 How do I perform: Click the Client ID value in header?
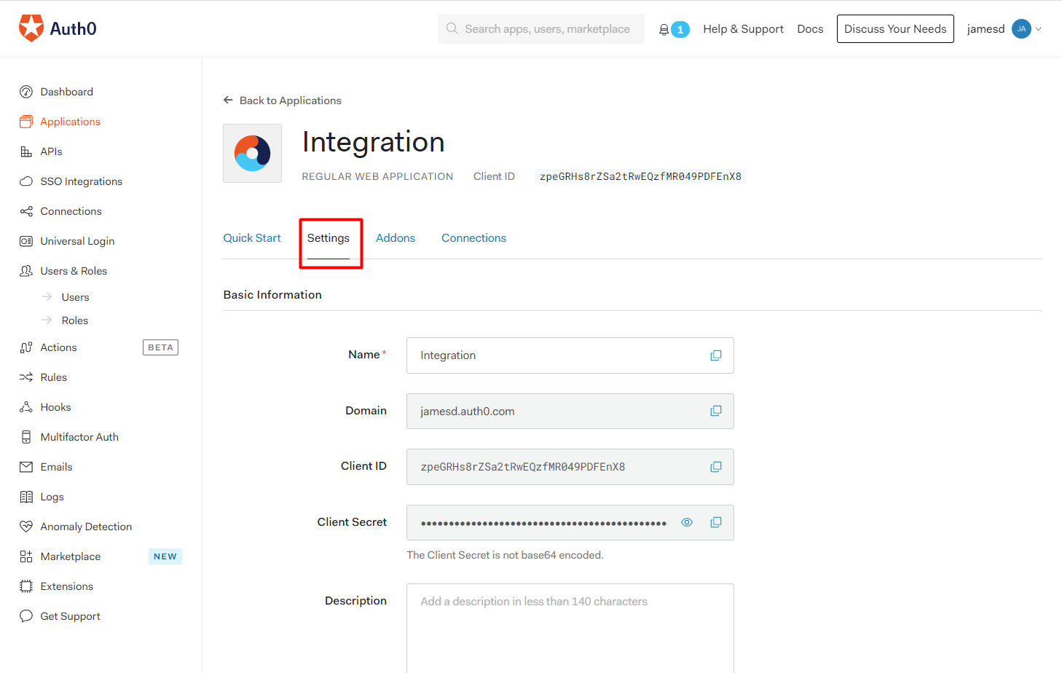tap(640, 176)
